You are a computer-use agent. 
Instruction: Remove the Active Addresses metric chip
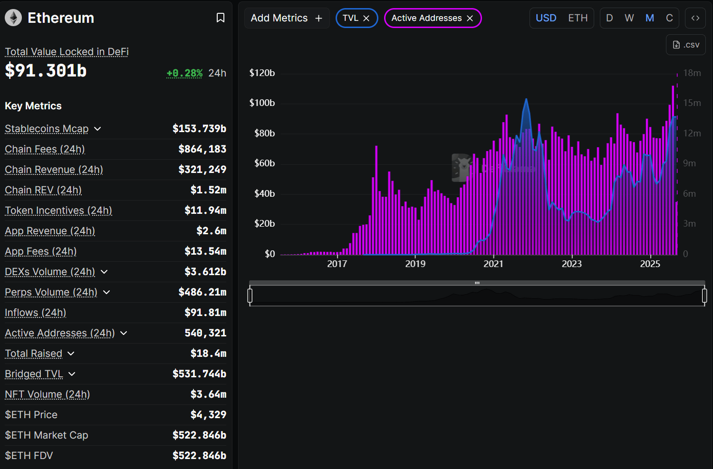coord(470,18)
